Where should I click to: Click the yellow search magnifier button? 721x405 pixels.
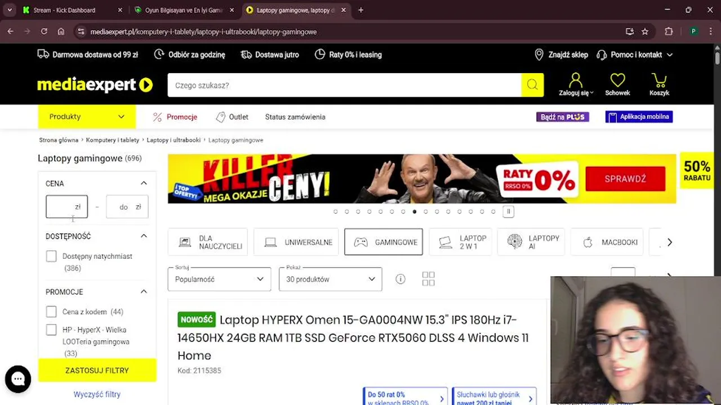[x=532, y=85]
